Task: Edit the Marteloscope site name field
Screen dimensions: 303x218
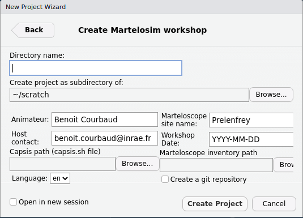Action: tap(251, 120)
